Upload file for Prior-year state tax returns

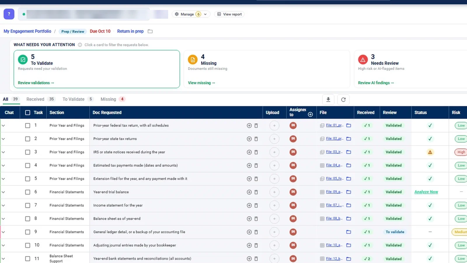tap(274, 139)
